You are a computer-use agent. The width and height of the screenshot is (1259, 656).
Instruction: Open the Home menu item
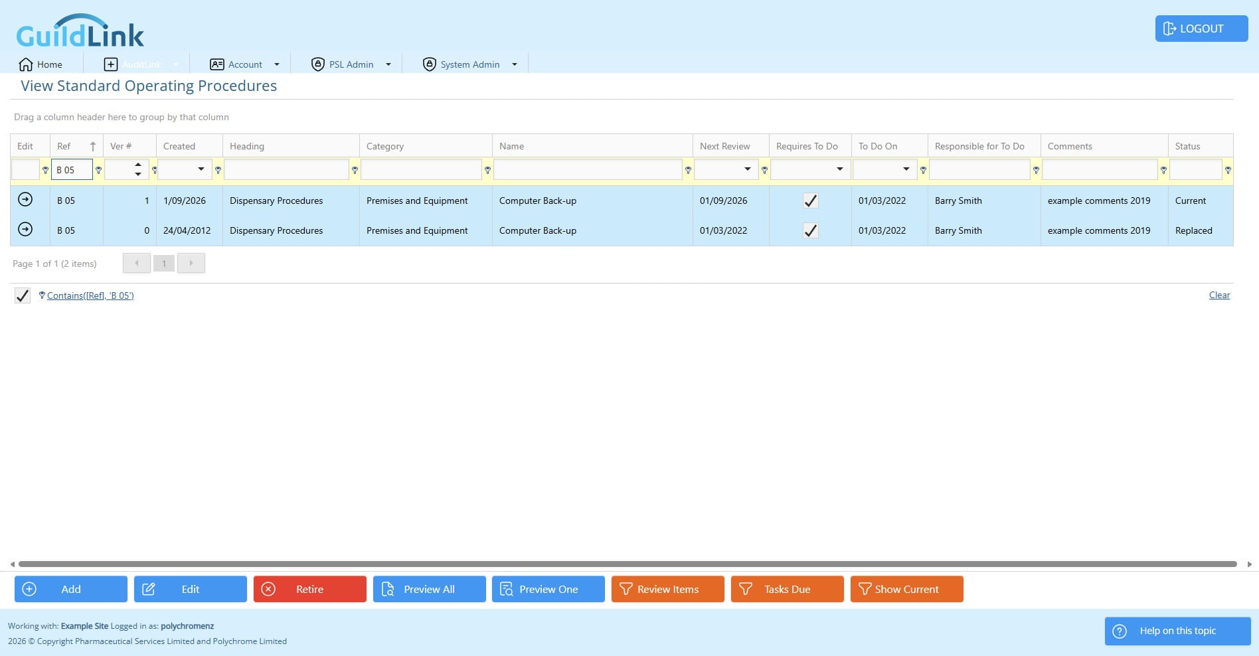point(41,64)
